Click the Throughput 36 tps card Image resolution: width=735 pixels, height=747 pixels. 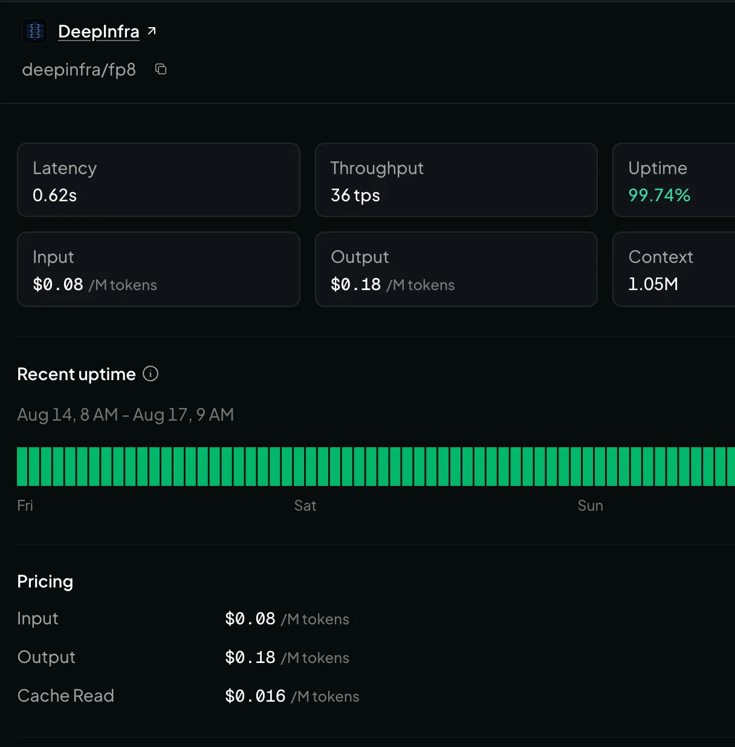[x=456, y=180]
